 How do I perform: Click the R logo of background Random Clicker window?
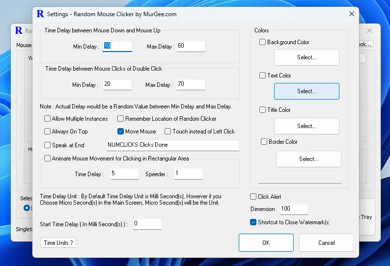[19, 30]
